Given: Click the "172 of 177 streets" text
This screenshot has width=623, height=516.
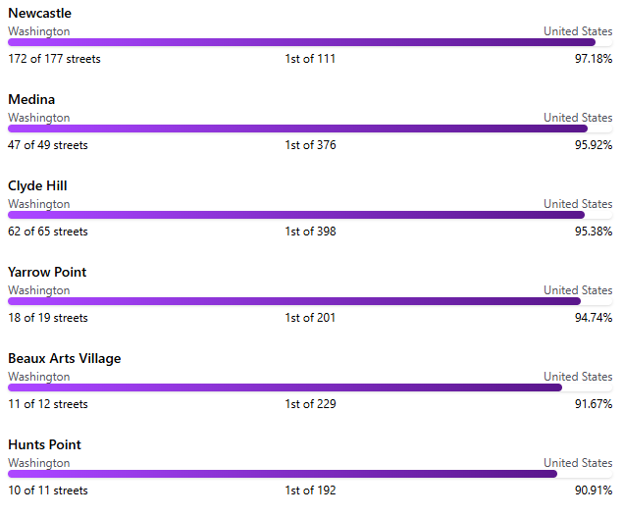Looking at the screenshot, I should 54,59.
